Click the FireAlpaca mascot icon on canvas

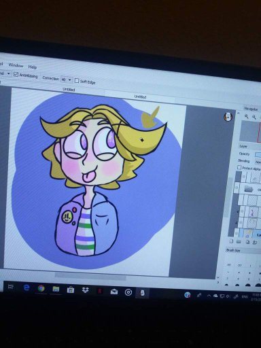click(228, 116)
